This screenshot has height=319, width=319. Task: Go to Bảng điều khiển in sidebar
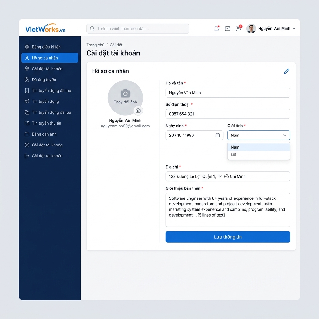46,47
